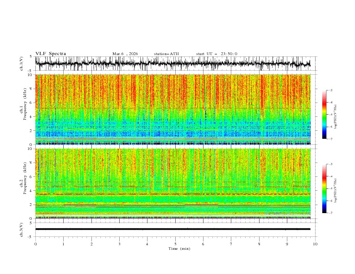Click the ch.3 flat waveform trace
This screenshot has height=274, width=355.
pyautogui.click(x=173, y=229)
